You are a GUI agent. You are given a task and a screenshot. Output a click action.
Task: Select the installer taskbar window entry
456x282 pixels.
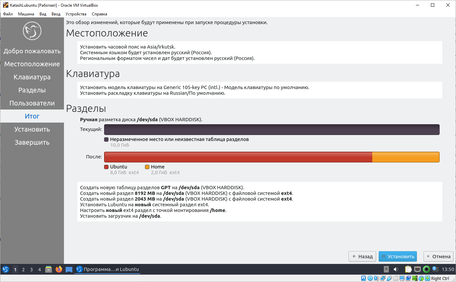pos(107,269)
